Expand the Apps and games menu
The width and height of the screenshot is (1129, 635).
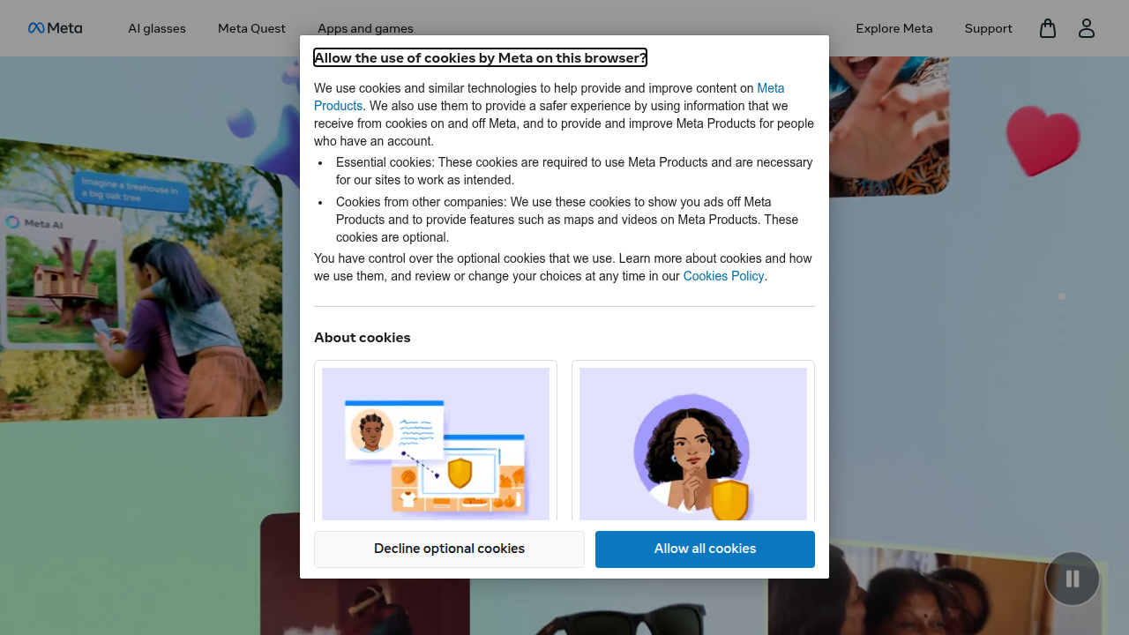tap(365, 28)
